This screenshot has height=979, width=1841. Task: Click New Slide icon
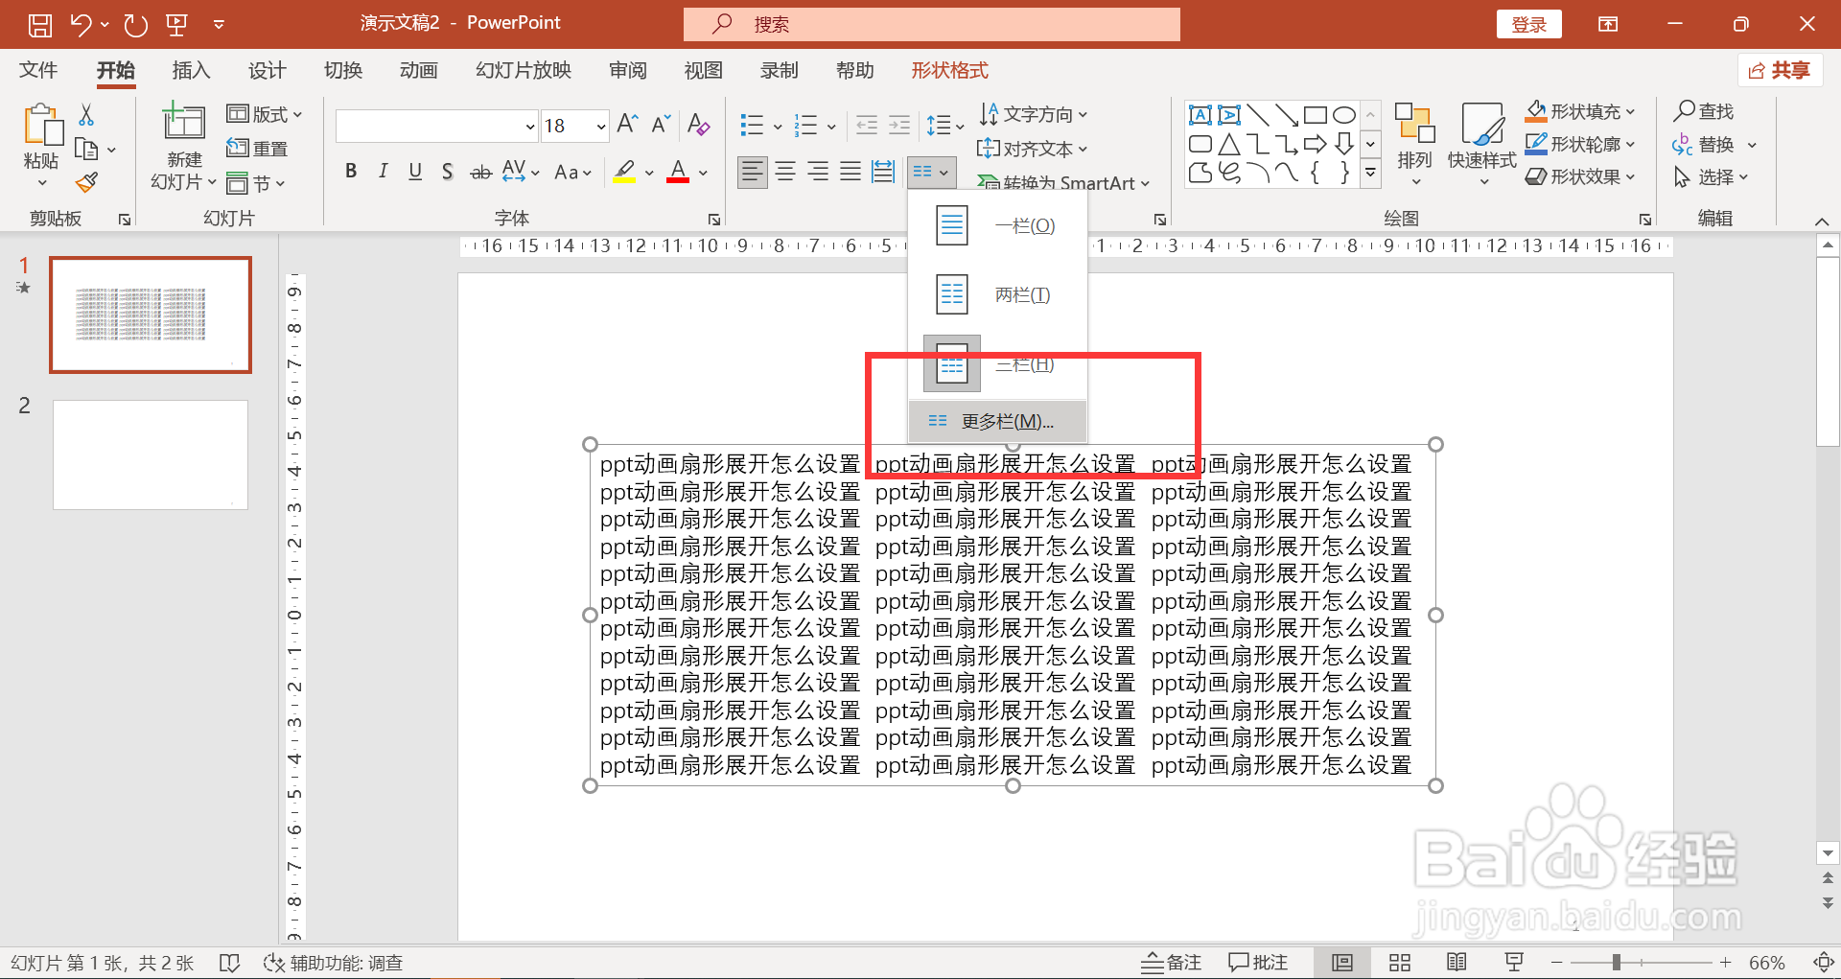184,123
